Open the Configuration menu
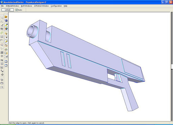 click(x=56, y=6)
